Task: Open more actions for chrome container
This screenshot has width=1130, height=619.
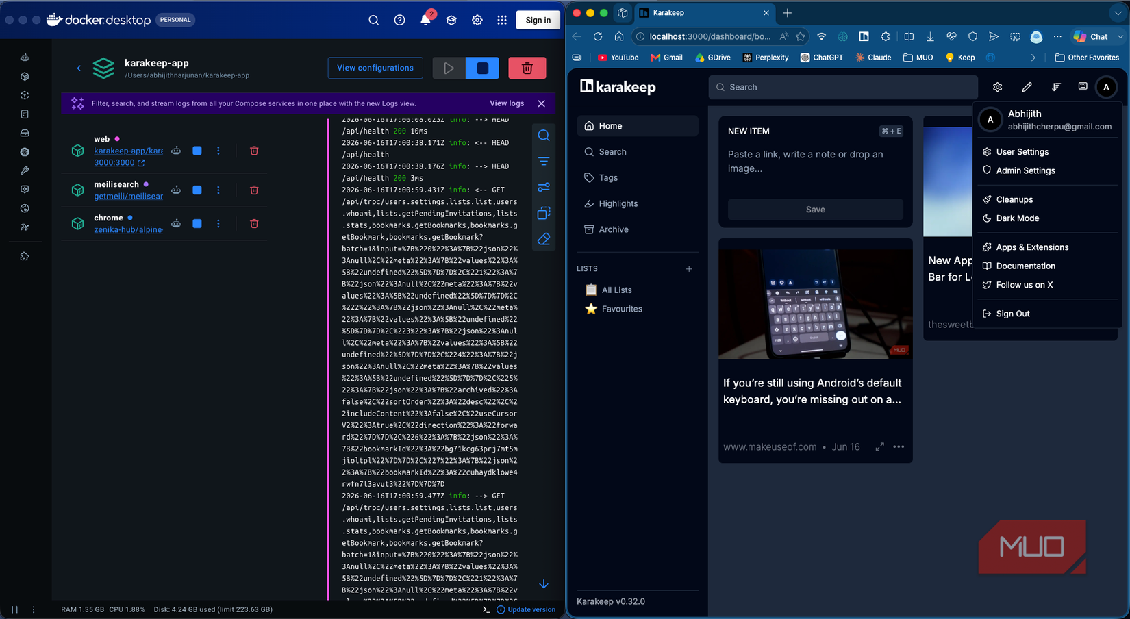Action: pos(218,224)
